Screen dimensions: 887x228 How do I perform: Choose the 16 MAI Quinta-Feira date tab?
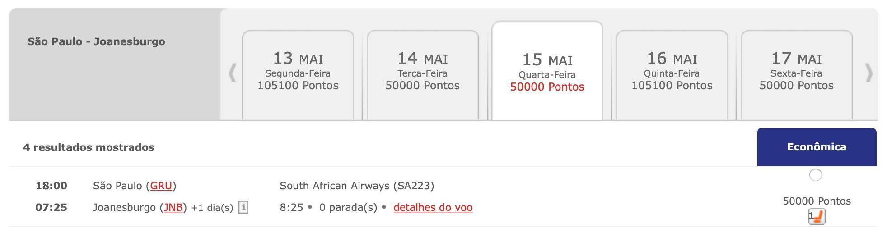[x=672, y=75]
